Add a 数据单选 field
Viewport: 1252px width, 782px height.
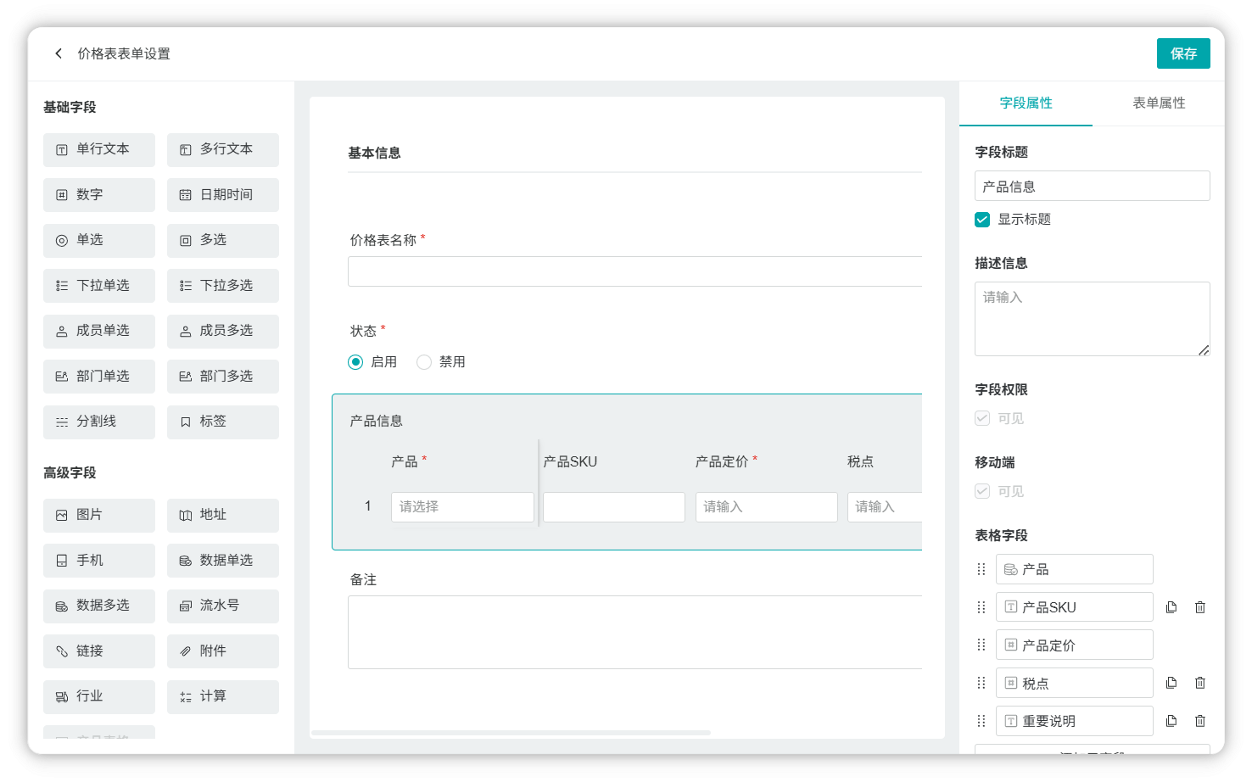(223, 561)
